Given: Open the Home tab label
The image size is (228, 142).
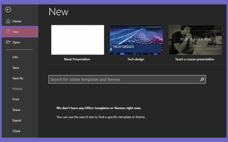Looking at the screenshot, I should [17, 21].
